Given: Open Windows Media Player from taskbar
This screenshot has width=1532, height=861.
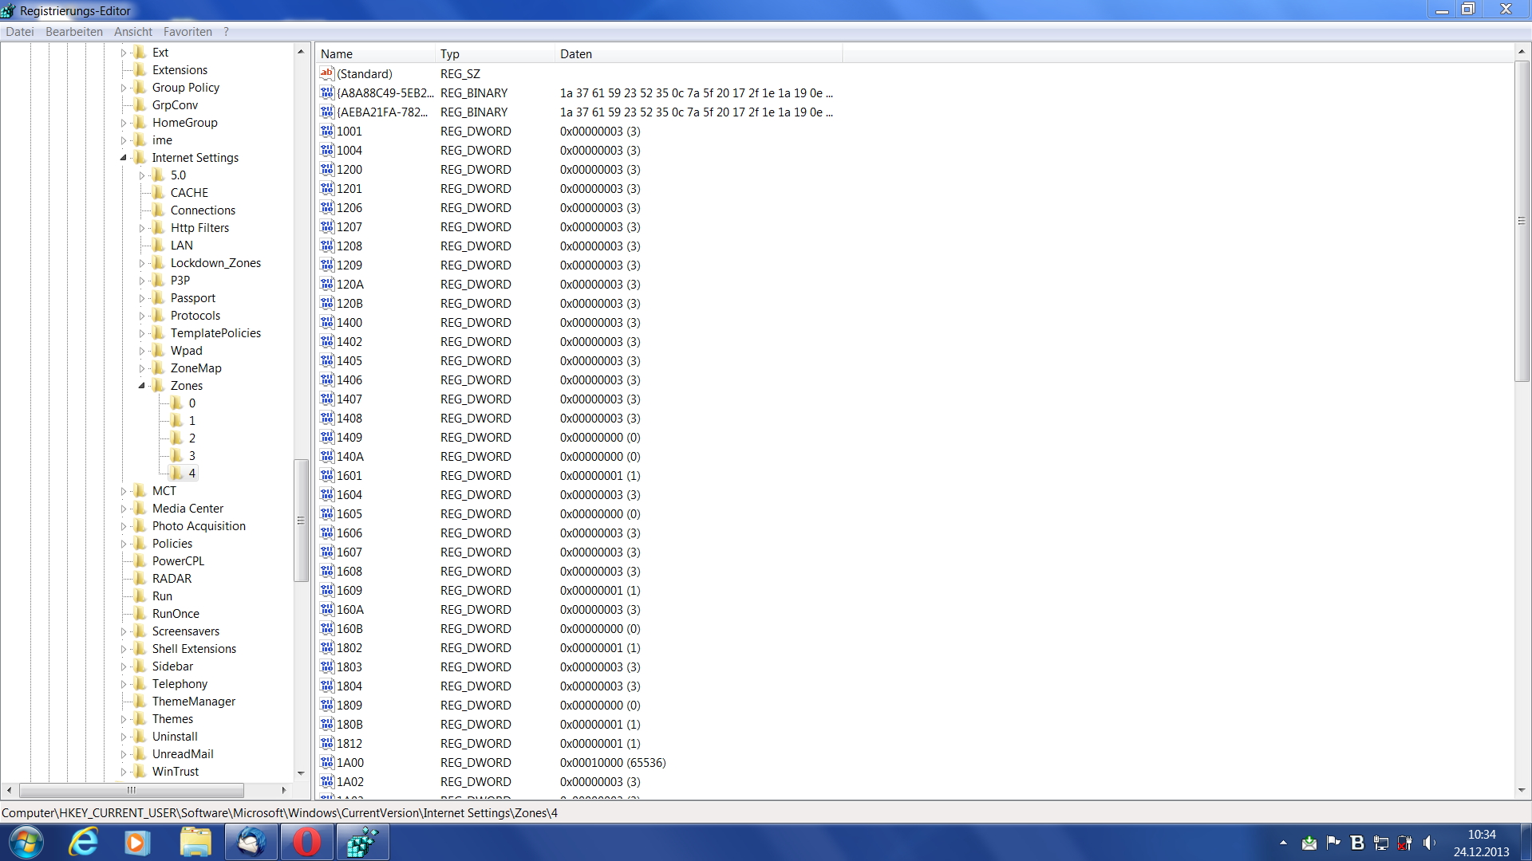Looking at the screenshot, I should coord(137,842).
